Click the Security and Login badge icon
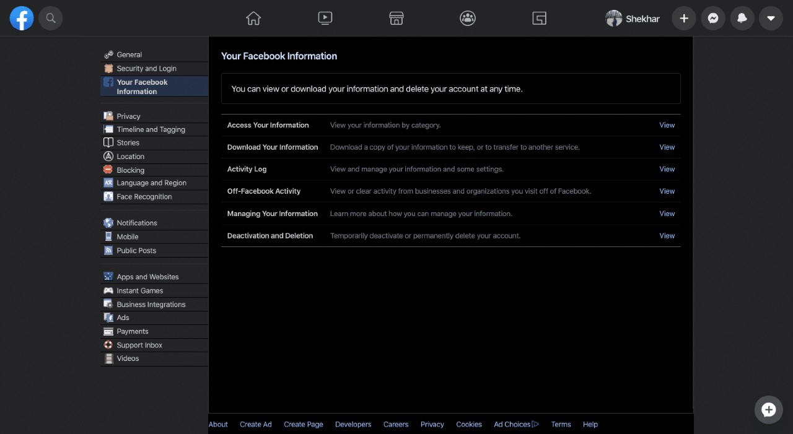Viewport: 793px width, 434px height. pos(108,69)
